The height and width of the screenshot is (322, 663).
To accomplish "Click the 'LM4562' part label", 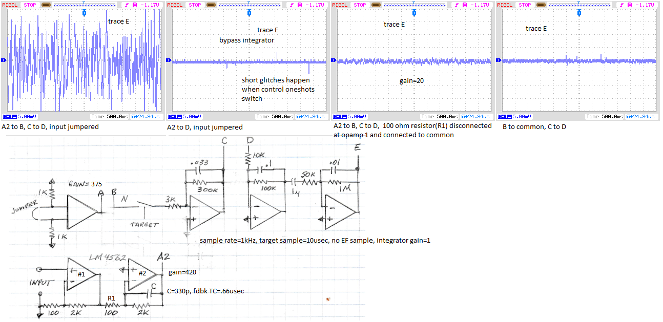I will click(107, 258).
